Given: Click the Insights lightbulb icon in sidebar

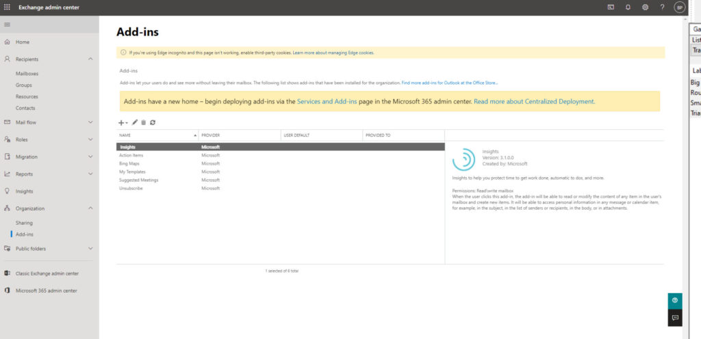Looking at the screenshot, I should coord(7,191).
